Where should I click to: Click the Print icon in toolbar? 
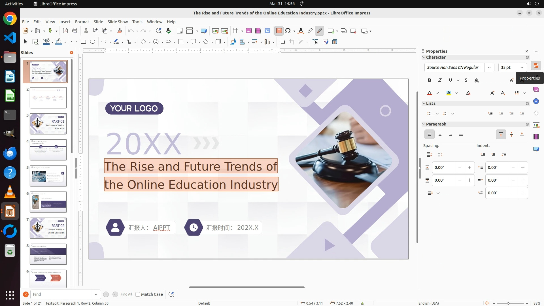[75, 31]
